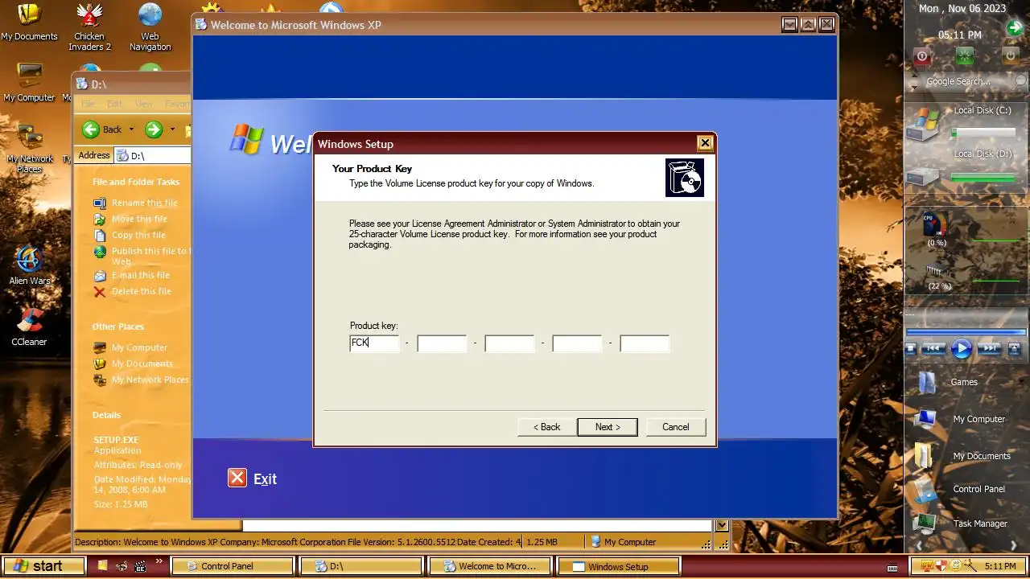1030x579 pixels.
Task: Click the Google Search magnifier icon
Action: click(1020, 81)
